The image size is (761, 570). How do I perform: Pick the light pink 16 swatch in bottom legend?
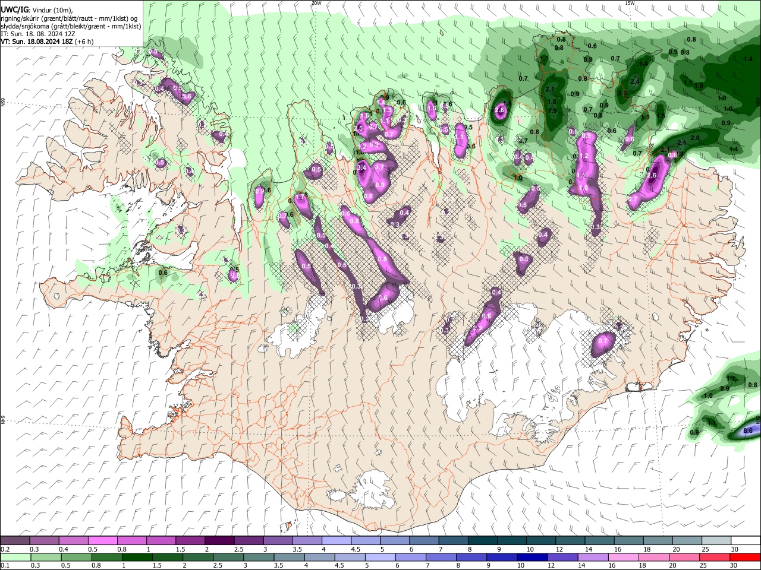tap(624, 558)
